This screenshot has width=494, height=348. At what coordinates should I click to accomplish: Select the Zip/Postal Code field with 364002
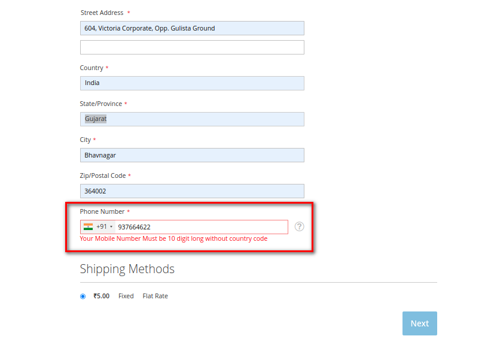coord(192,191)
